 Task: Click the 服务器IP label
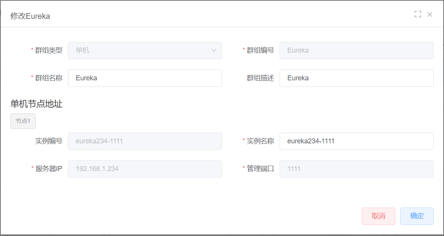pos(49,169)
